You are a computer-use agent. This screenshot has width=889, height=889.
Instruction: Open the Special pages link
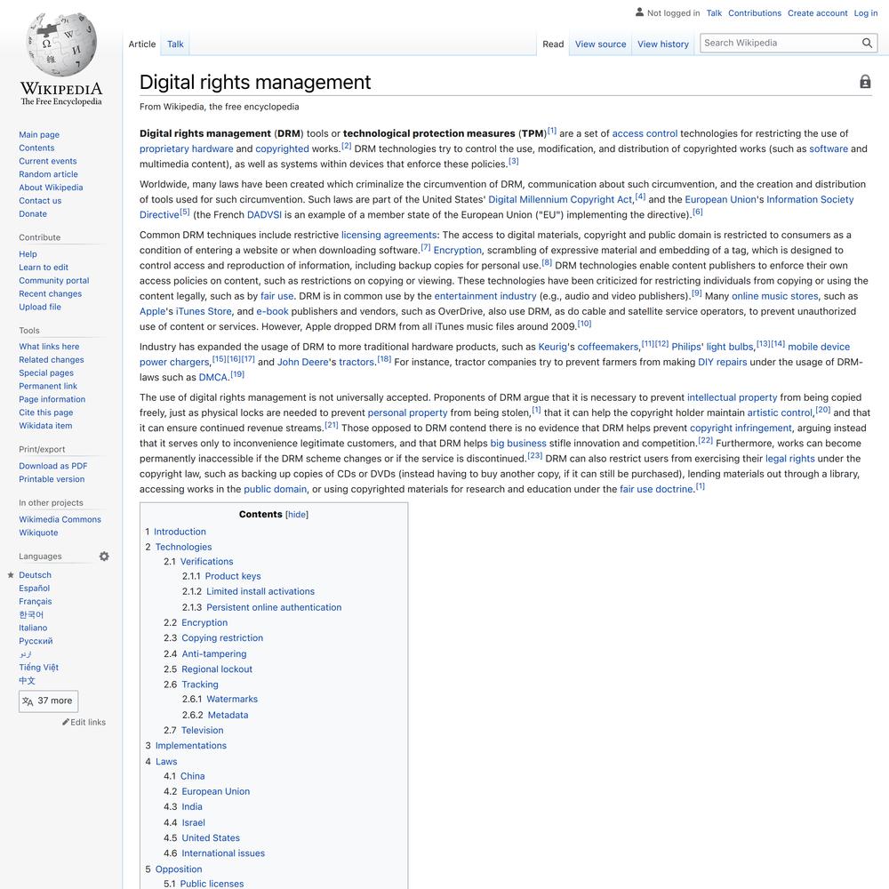46,373
